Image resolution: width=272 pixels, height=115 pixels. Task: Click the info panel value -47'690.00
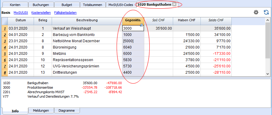[114, 83]
